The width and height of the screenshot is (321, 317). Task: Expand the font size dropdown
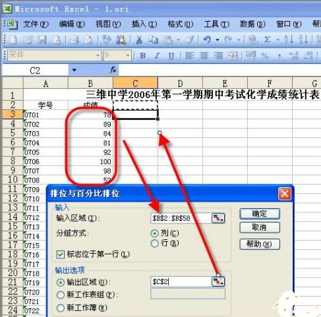coord(128,55)
